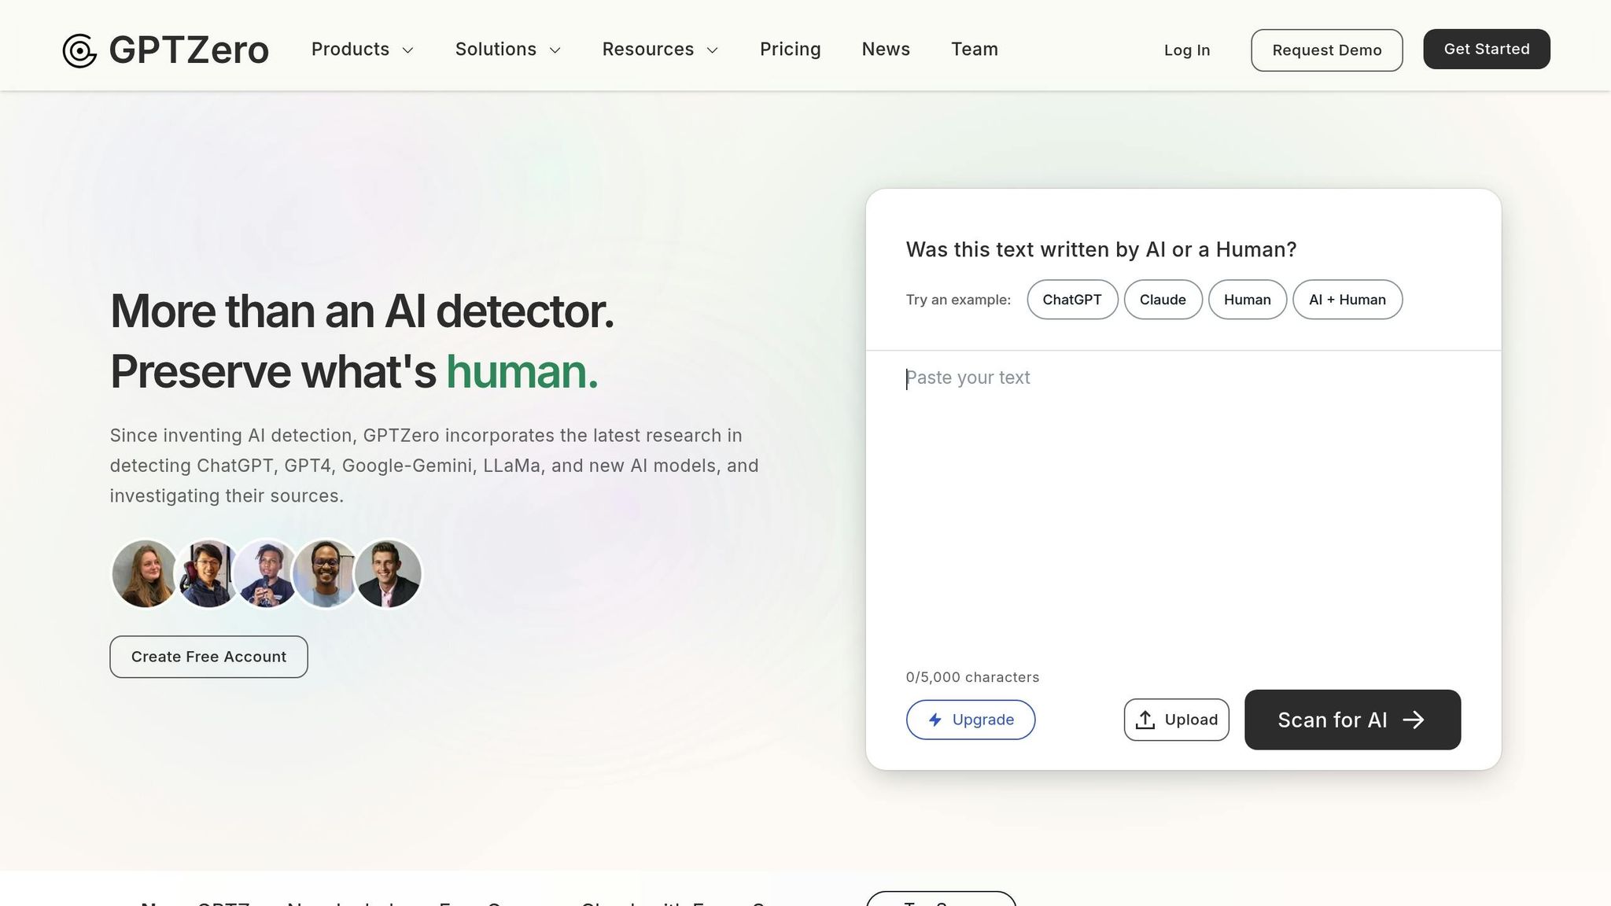The image size is (1611, 906).
Task: Click the lightning bolt icon in Upgrade
Action: 935,720
